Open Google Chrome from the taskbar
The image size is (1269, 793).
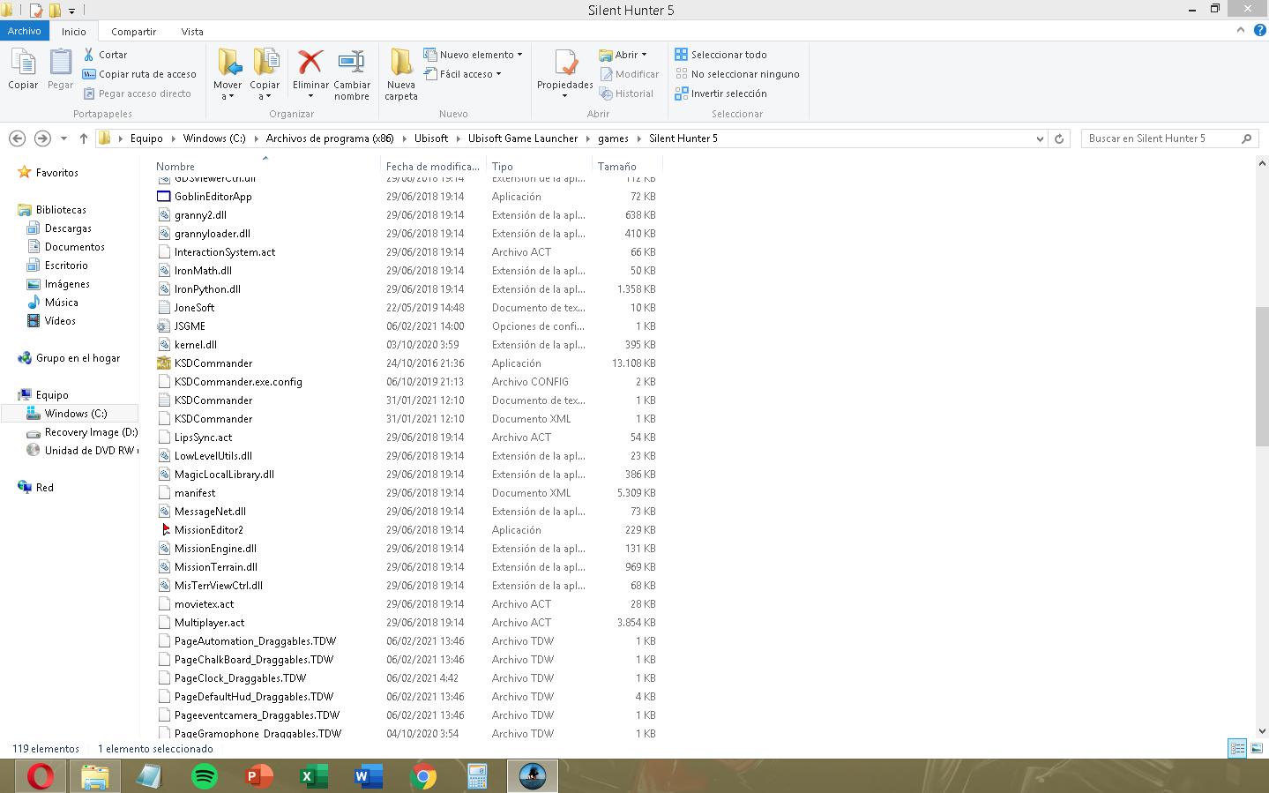[x=423, y=776]
